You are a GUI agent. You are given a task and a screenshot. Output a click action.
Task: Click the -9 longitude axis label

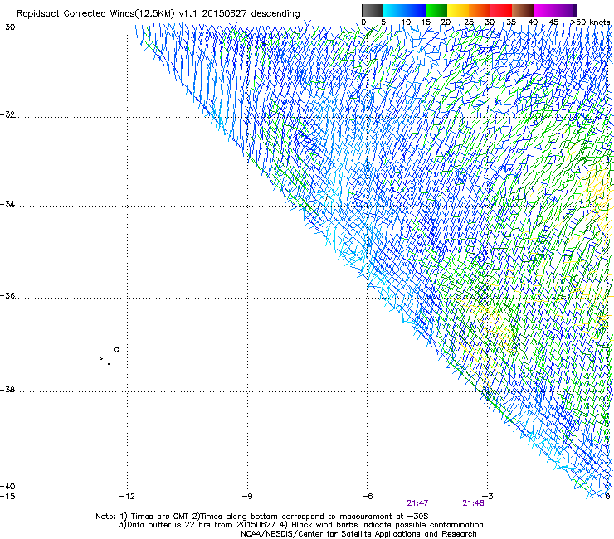(x=247, y=497)
